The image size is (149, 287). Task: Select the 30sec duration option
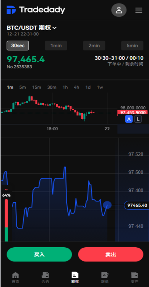click(x=18, y=45)
